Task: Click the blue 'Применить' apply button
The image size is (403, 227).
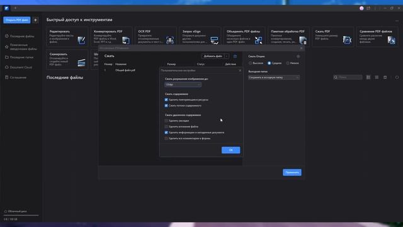Action: (292, 172)
